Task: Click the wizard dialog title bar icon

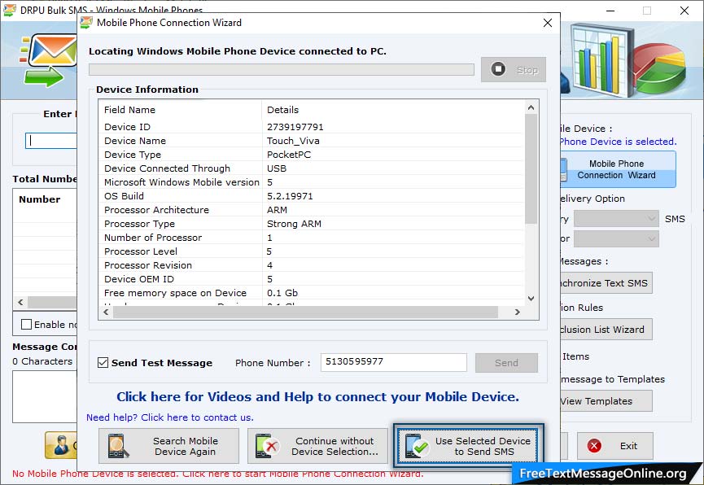Action: [x=86, y=23]
